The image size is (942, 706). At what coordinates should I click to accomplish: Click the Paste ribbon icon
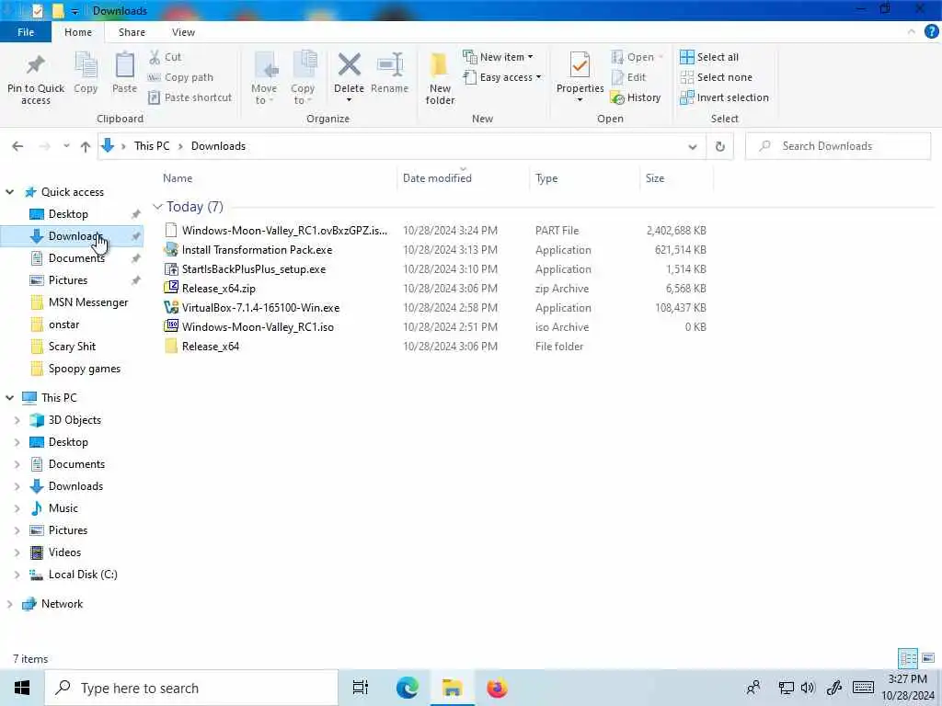pos(124,65)
